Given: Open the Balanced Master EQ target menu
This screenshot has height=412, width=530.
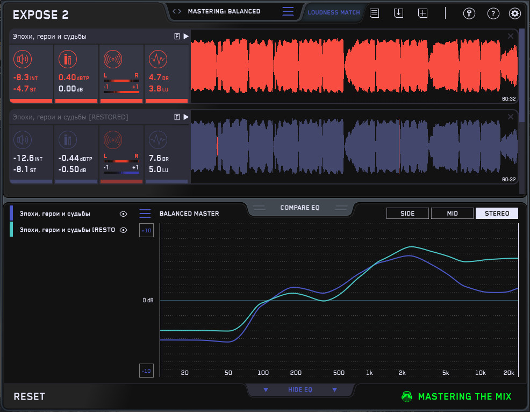Looking at the screenshot, I should 145,214.
